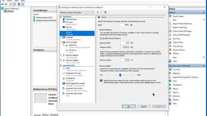Select DVD Drive under SCSI Controller
Screen dimensions: 207x116
click(x=72, y=50)
